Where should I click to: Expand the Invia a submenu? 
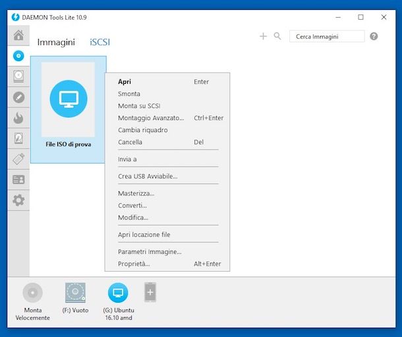pos(127,159)
